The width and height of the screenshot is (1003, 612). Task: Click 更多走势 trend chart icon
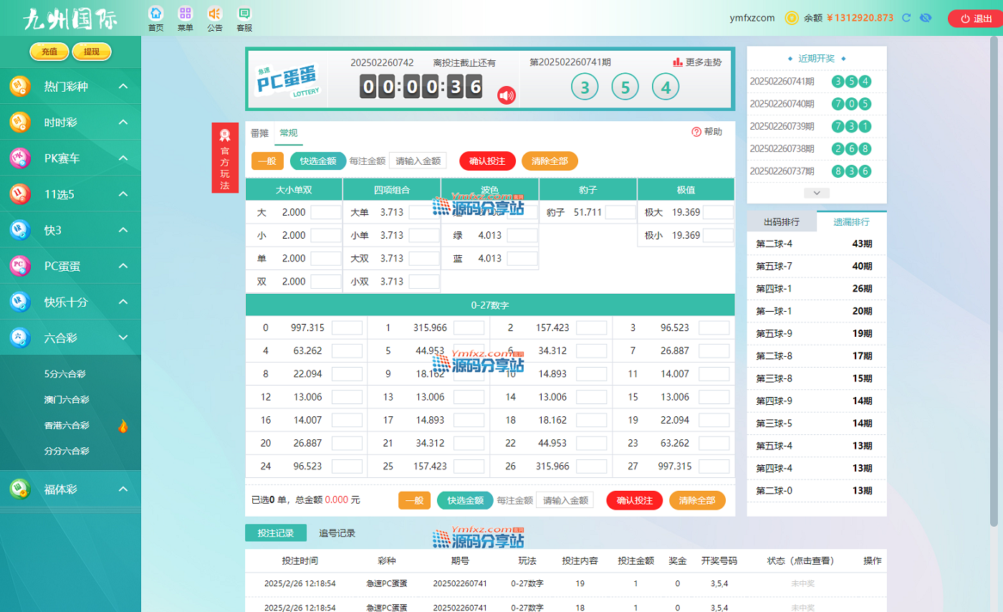(678, 62)
